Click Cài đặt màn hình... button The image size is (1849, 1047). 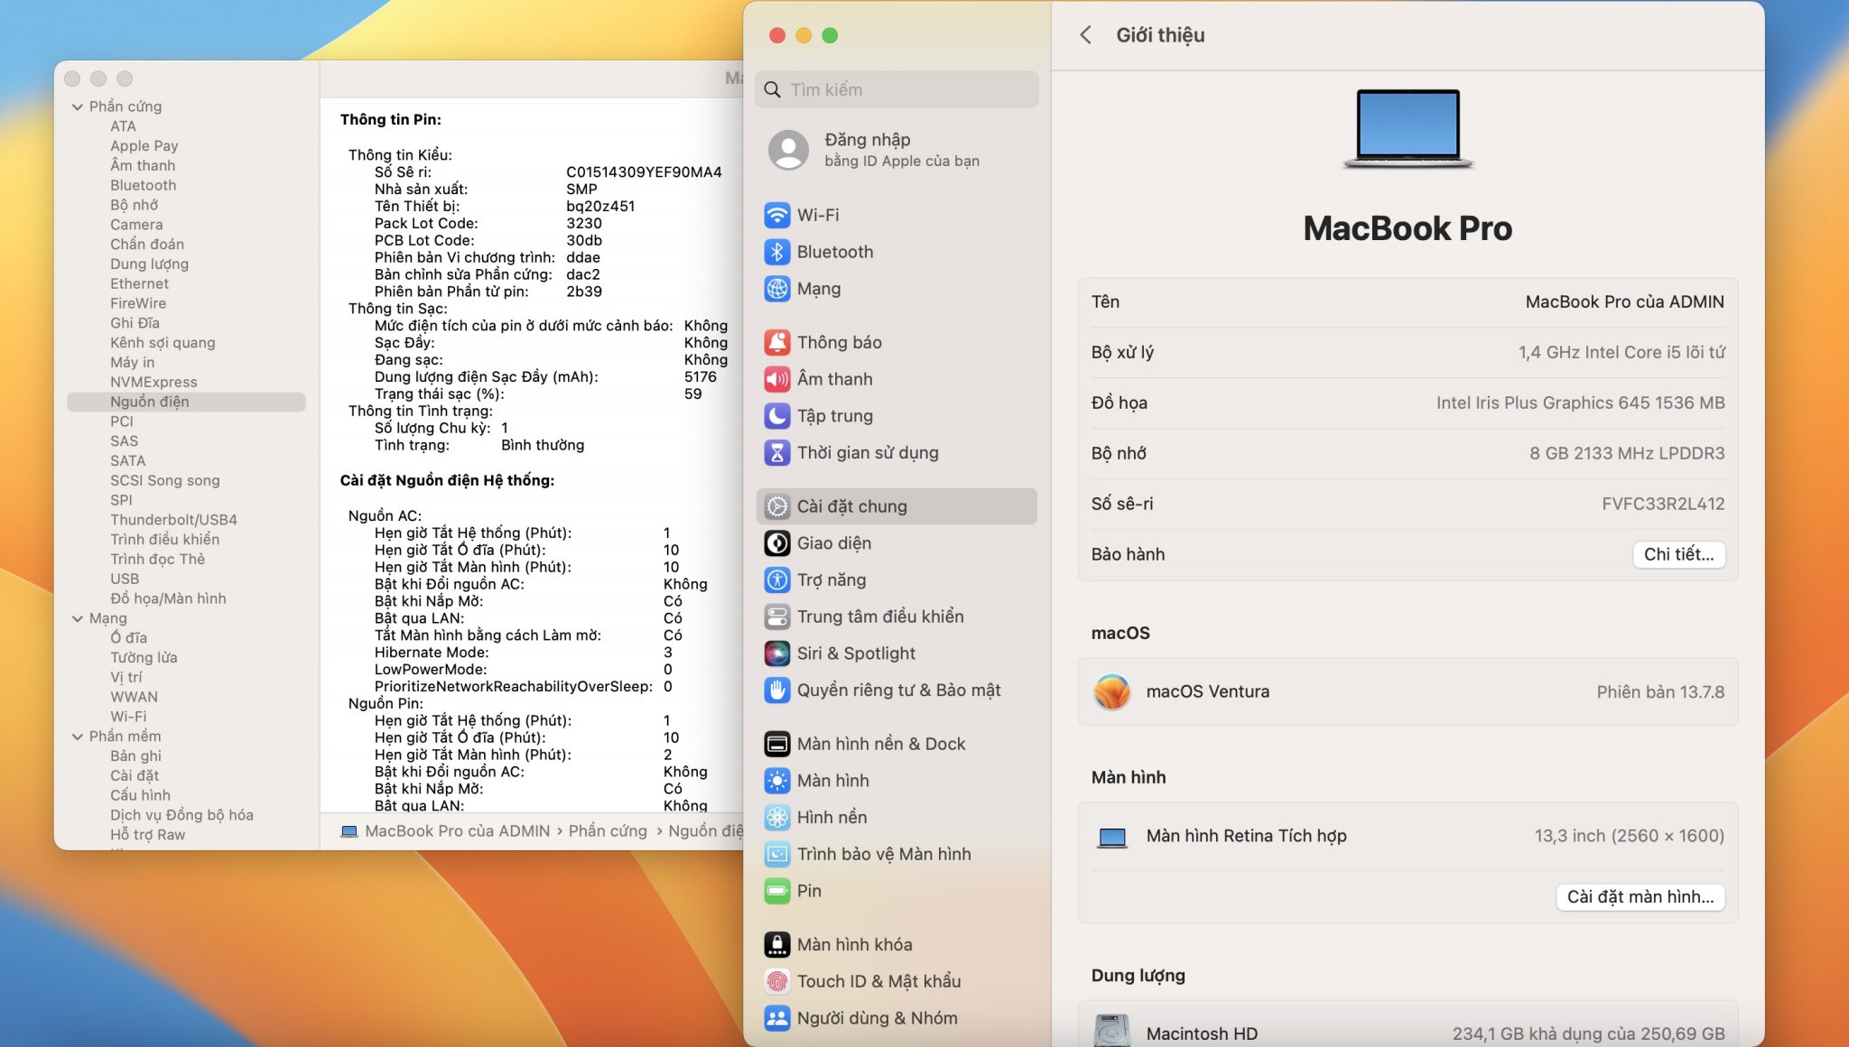(x=1640, y=896)
